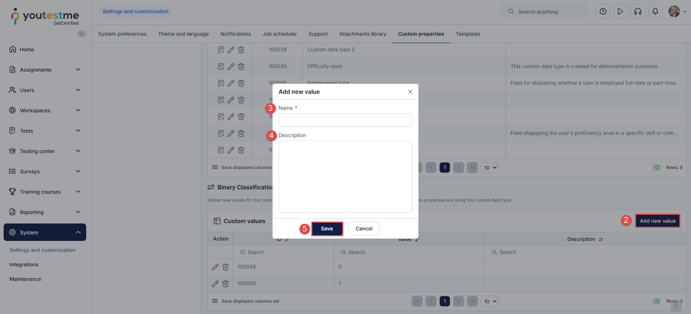Image resolution: width=691 pixels, height=314 pixels.
Task: Open the user profile dropdown
Action: 677,12
